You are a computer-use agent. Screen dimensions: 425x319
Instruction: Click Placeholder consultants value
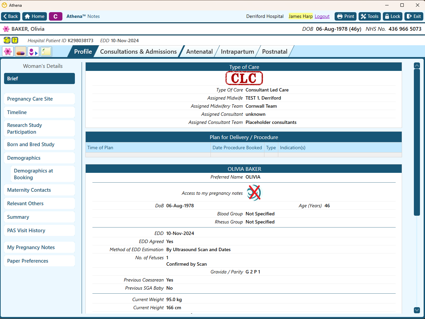coord(271,123)
